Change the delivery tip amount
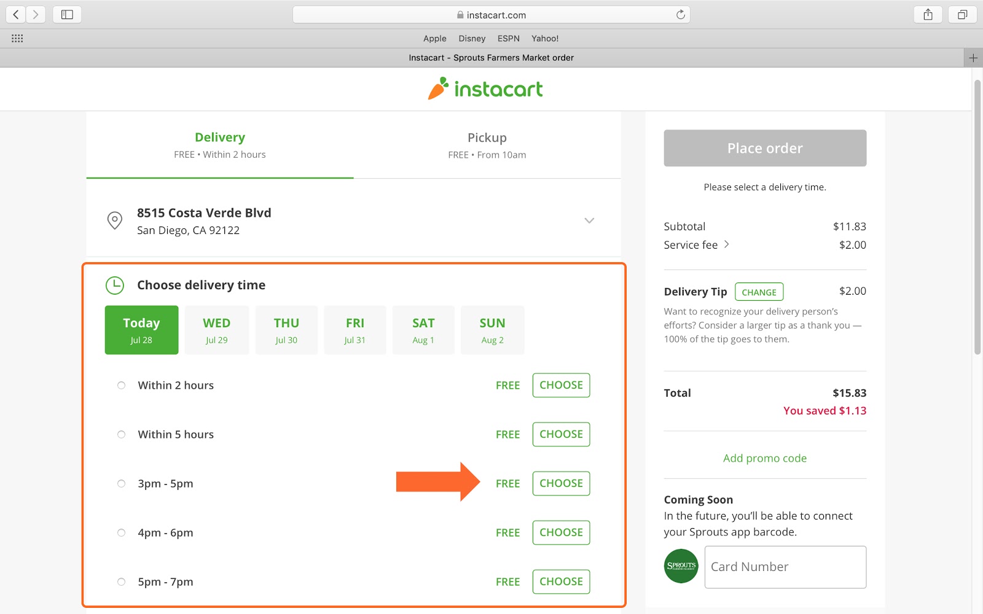983x614 pixels. coord(759,292)
